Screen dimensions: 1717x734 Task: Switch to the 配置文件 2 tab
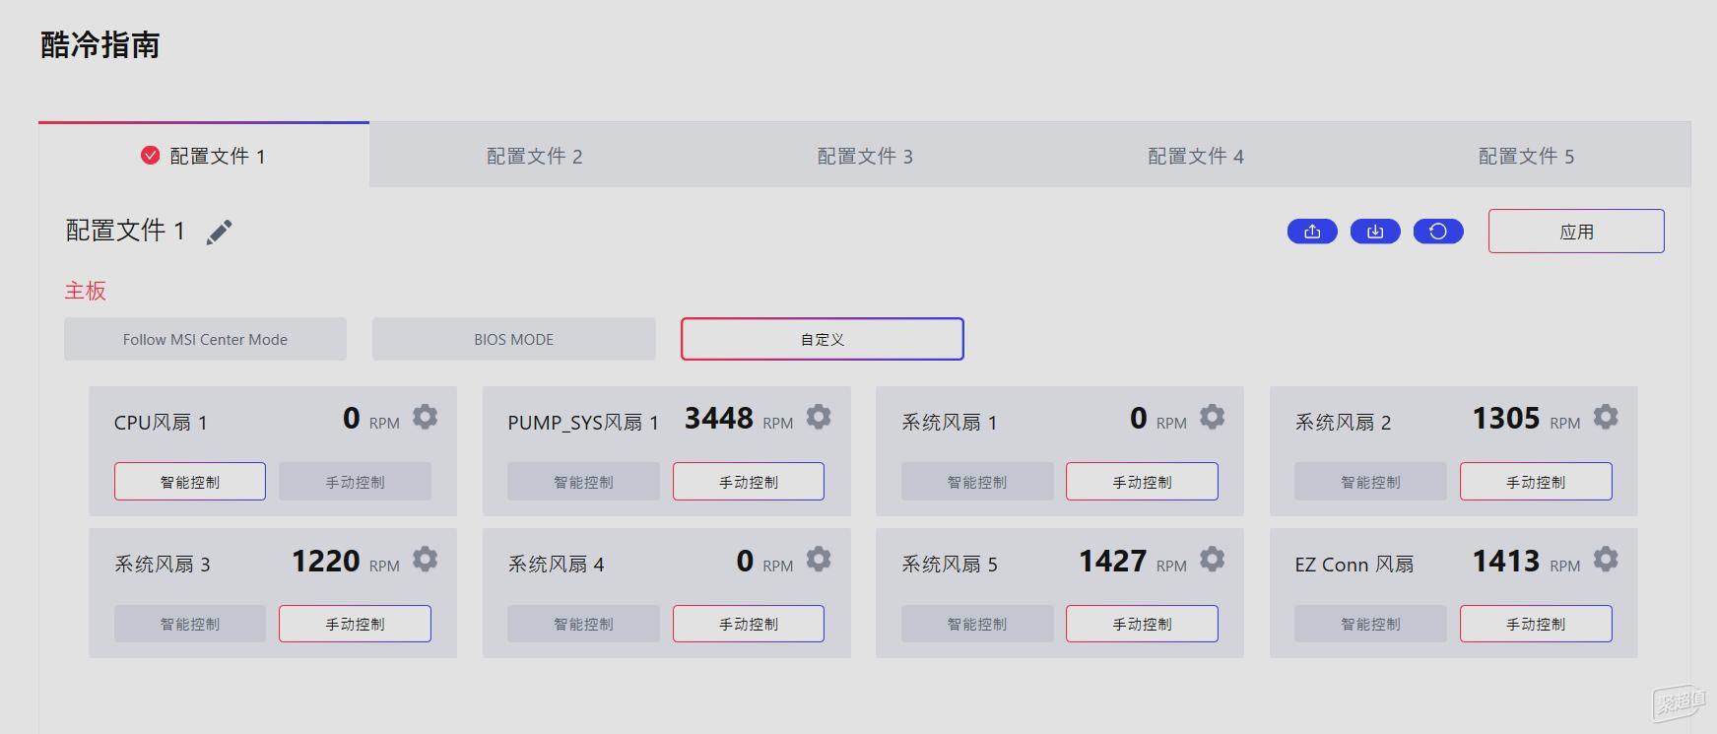point(534,157)
